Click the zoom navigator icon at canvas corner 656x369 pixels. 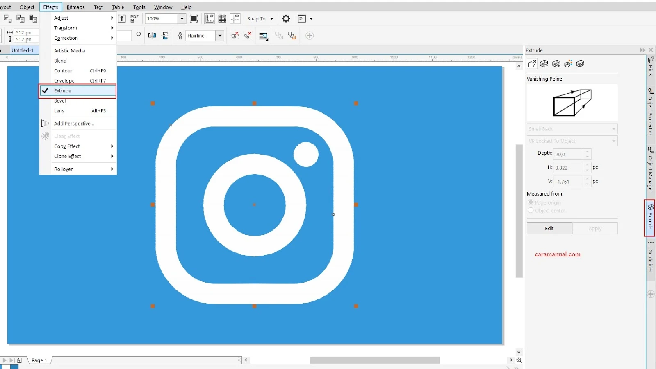click(519, 360)
